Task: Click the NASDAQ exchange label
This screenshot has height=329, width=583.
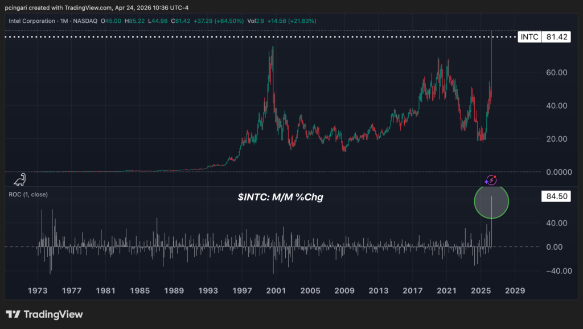Action: pos(85,21)
